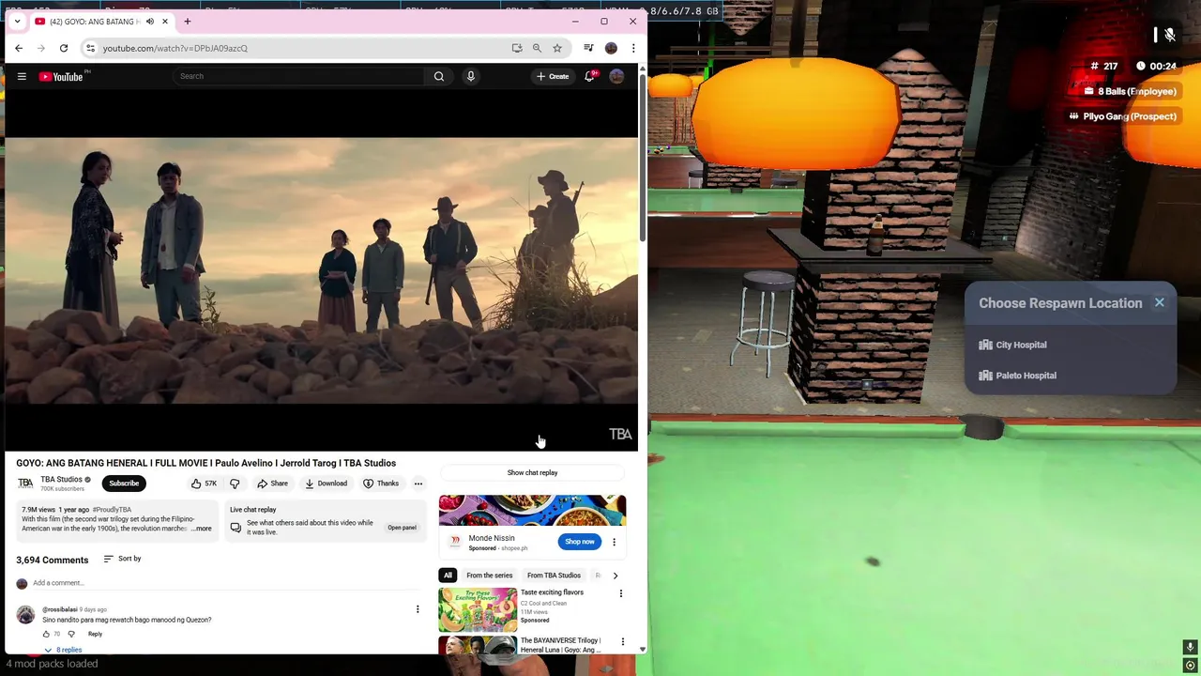Start voice search with the microphone icon
Viewport: 1201px width, 676px height.
coord(471,76)
